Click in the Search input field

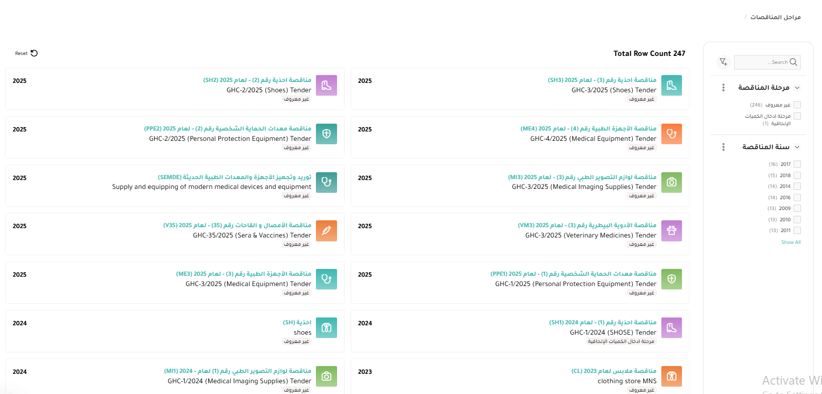761,62
